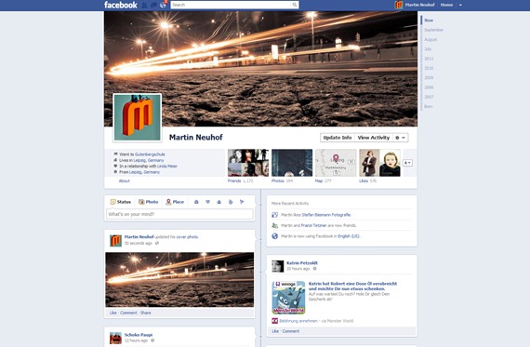The image size is (530, 347).
Task: Jump to September on the timeline
Action: pyautogui.click(x=433, y=30)
